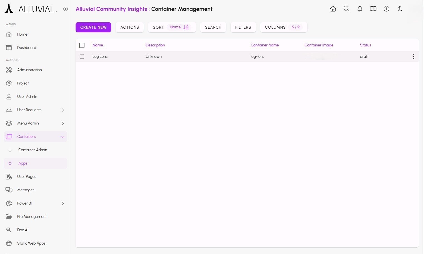Click the log-lens container name cell
Viewport: 424px width, 254px height.
point(258,56)
